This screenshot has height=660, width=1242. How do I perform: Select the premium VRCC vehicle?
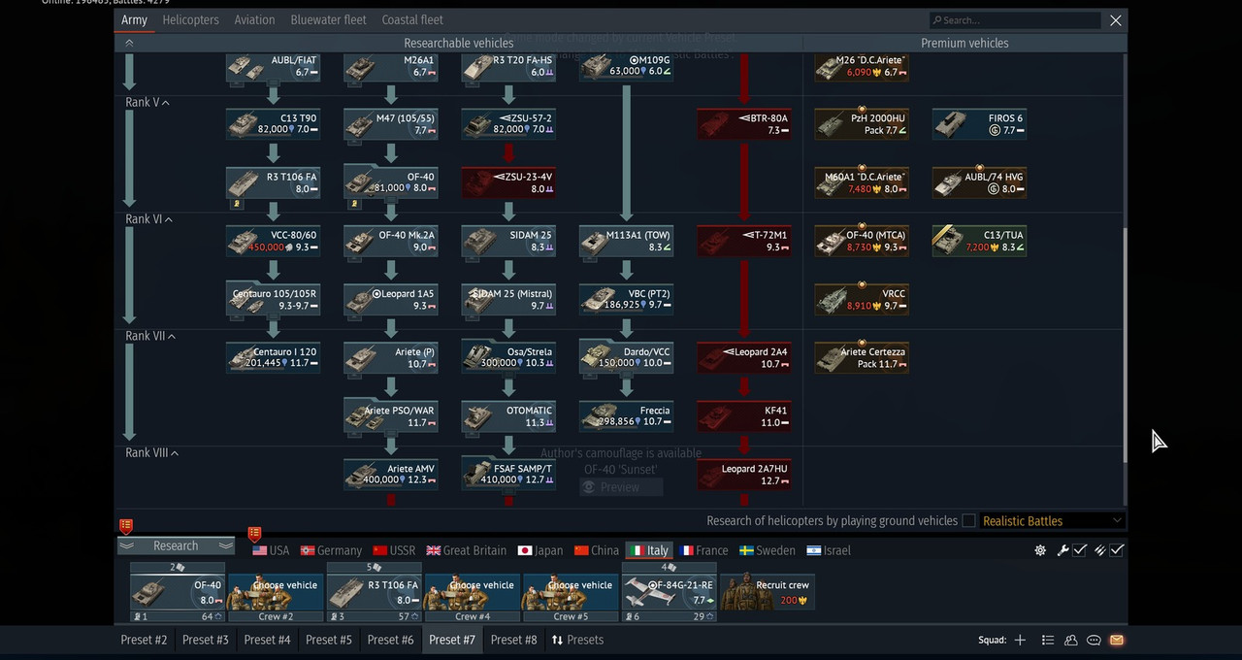point(862,300)
